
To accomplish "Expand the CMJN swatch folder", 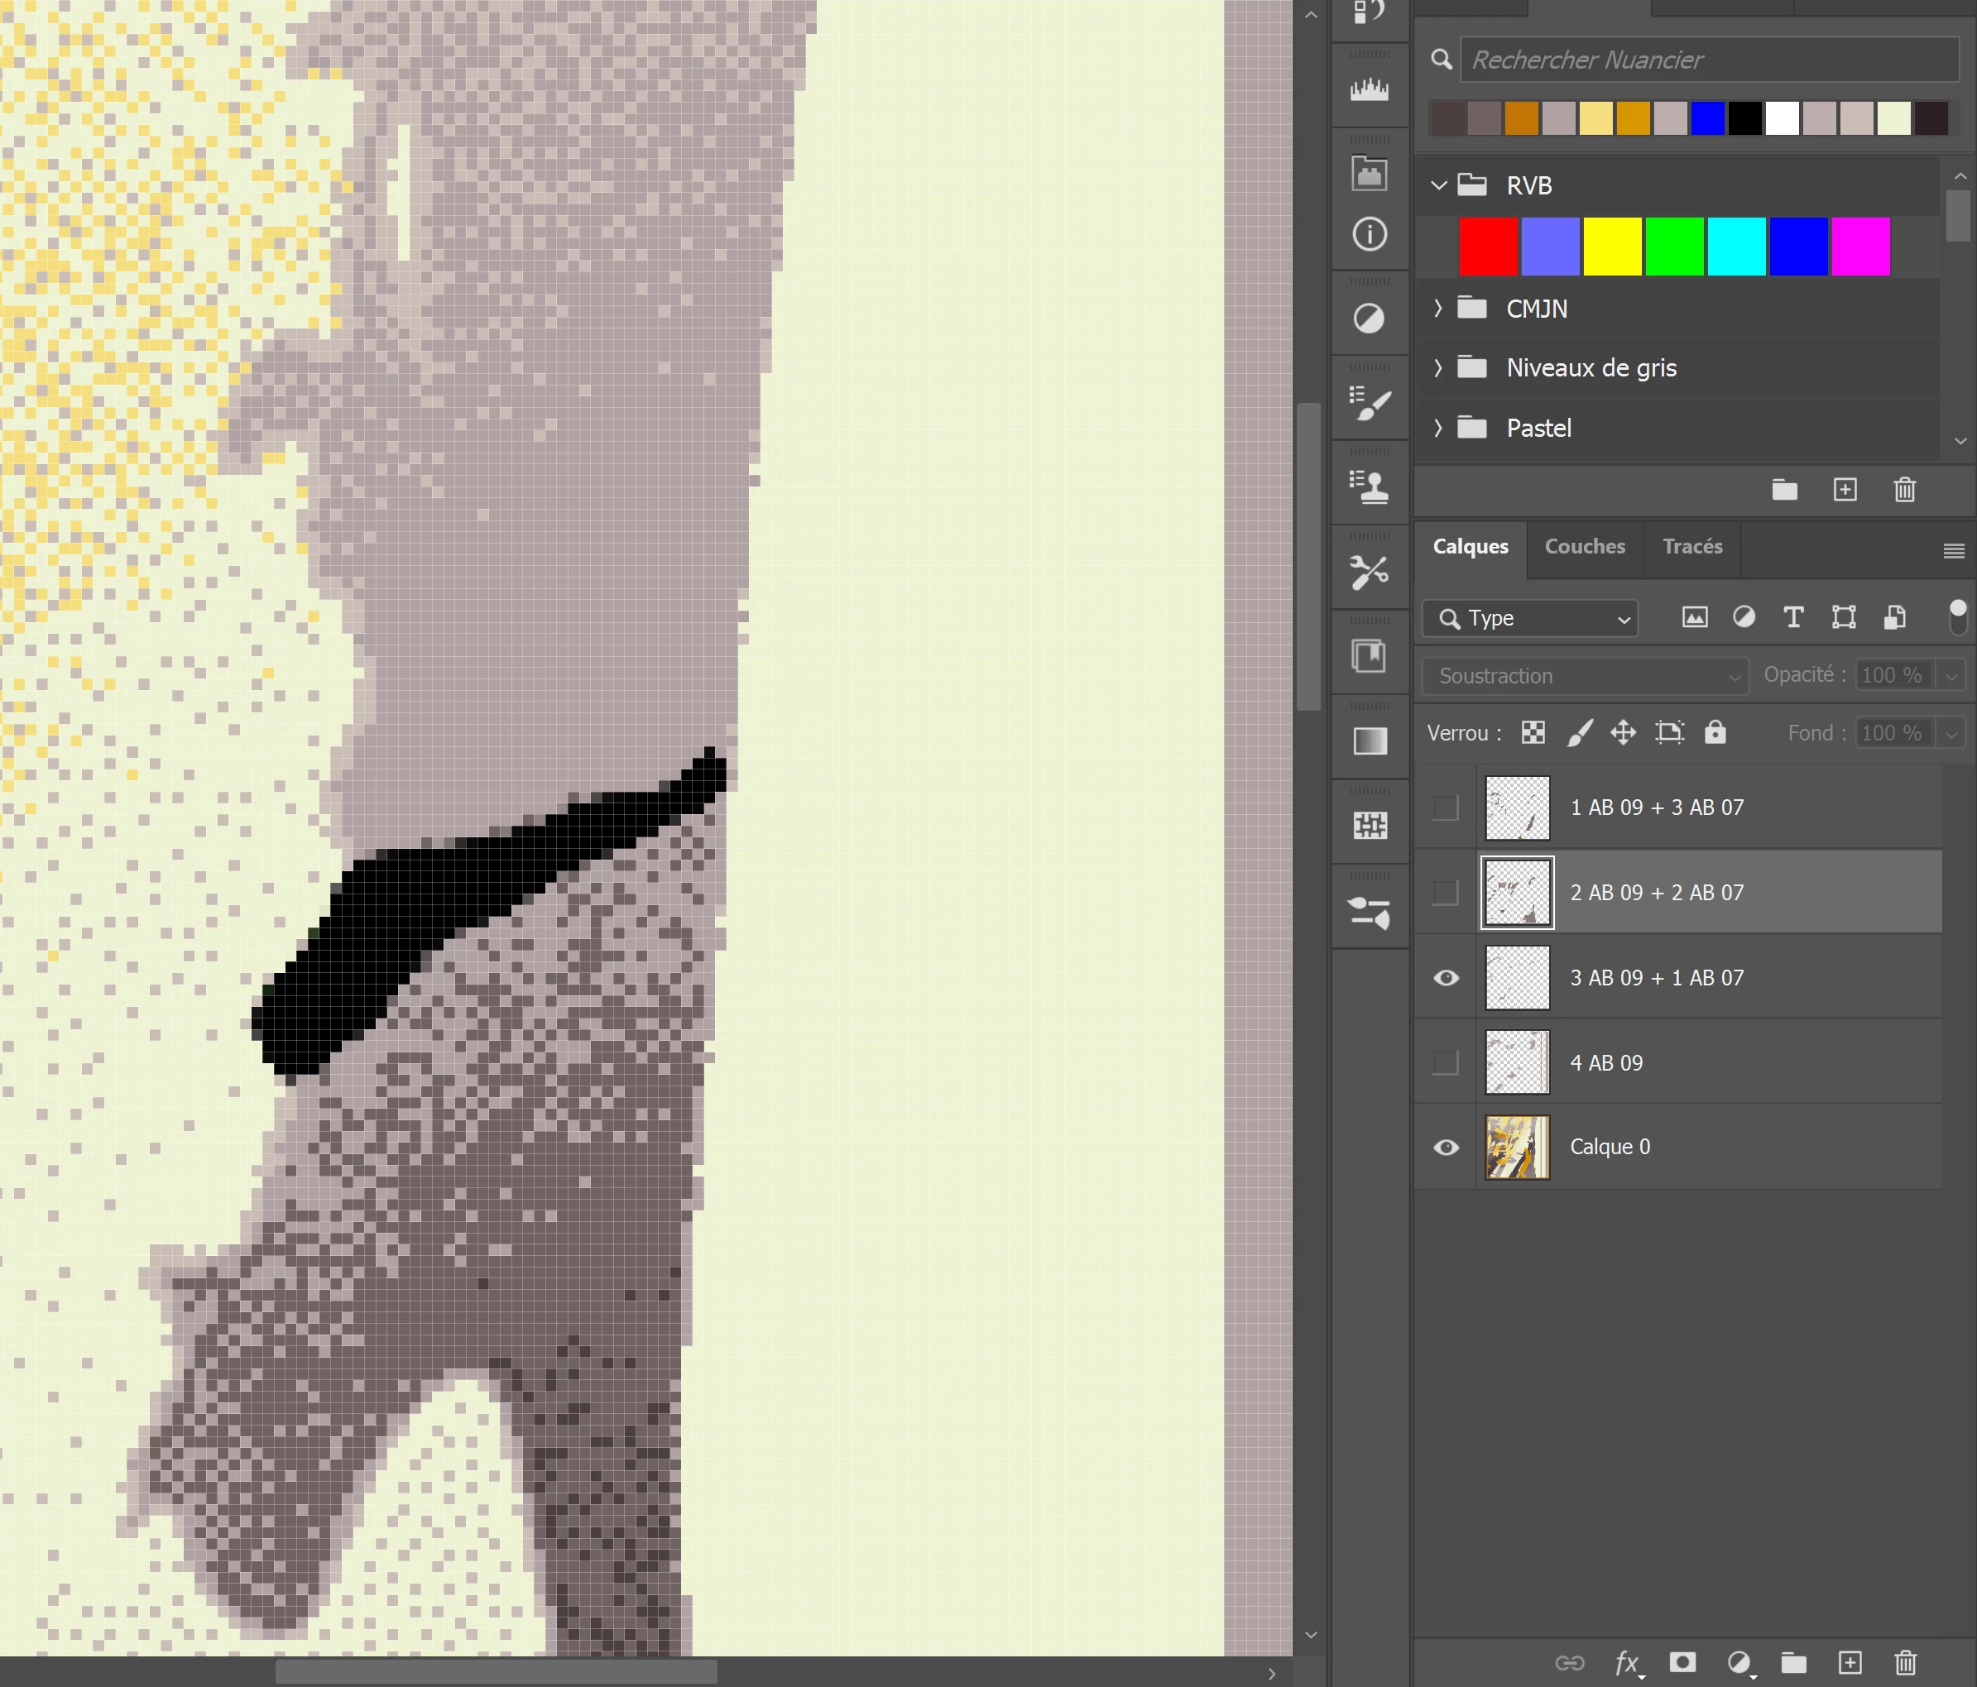I will (x=1438, y=309).
